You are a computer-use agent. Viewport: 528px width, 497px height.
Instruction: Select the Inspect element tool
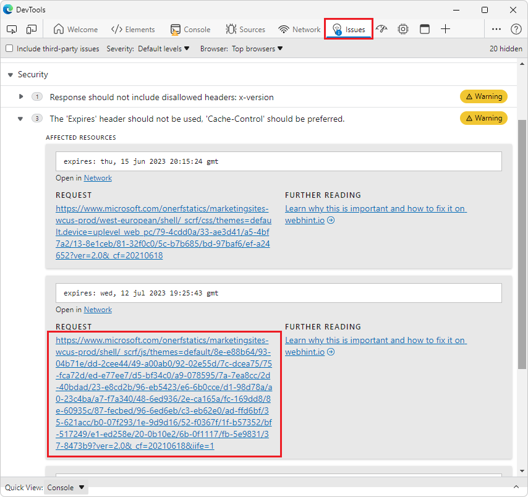pos(11,28)
